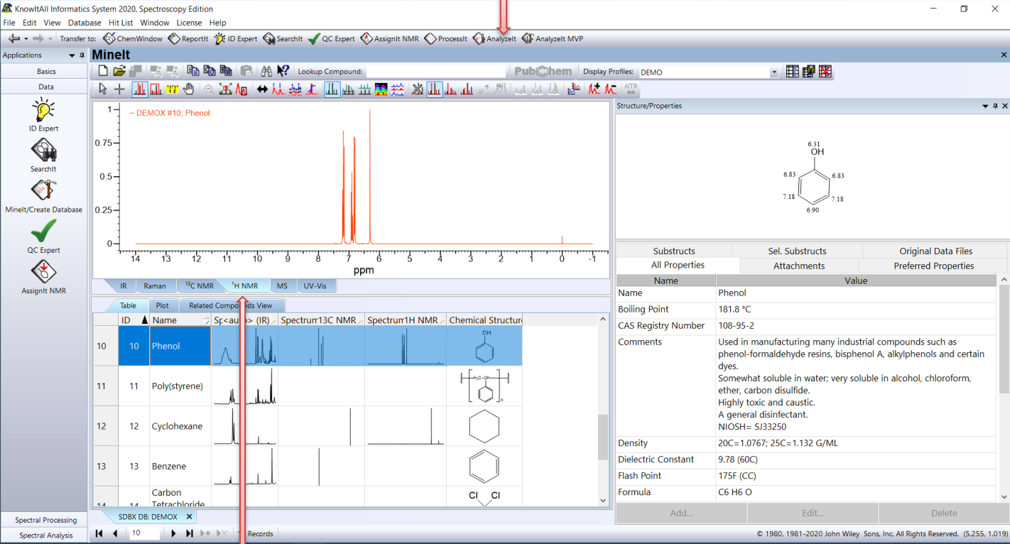Click the open folder icon
This screenshot has height=544, width=1010.
coord(119,71)
